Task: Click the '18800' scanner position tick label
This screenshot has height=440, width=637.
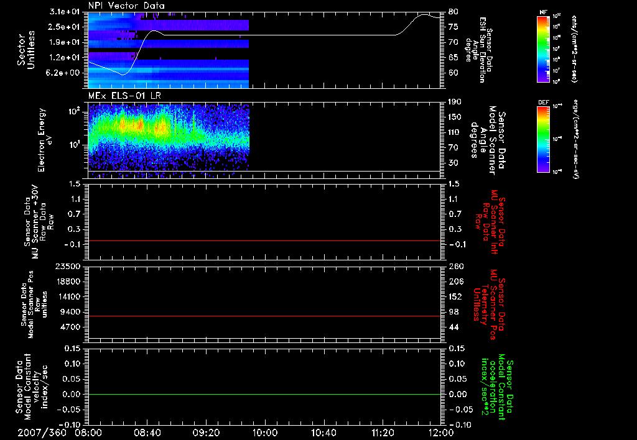Action: [x=68, y=282]
